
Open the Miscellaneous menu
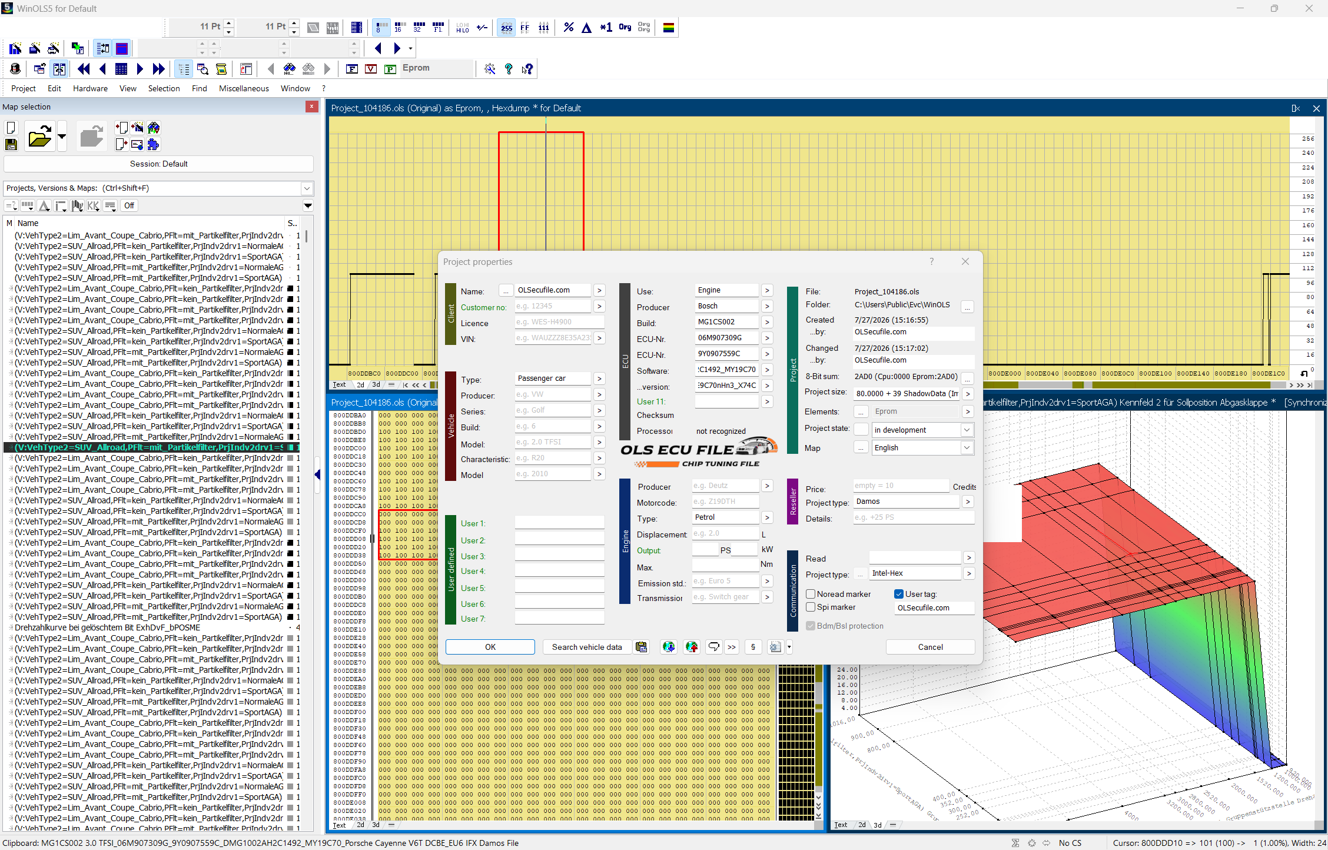(x=244, y=88)
